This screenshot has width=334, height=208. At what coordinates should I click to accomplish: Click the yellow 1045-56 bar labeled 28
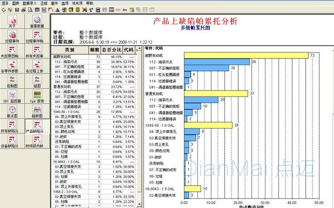click(x=208, y=125)
